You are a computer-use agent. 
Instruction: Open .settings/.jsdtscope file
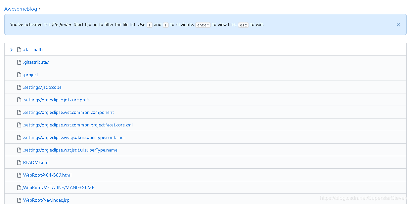tap(42, 87)
